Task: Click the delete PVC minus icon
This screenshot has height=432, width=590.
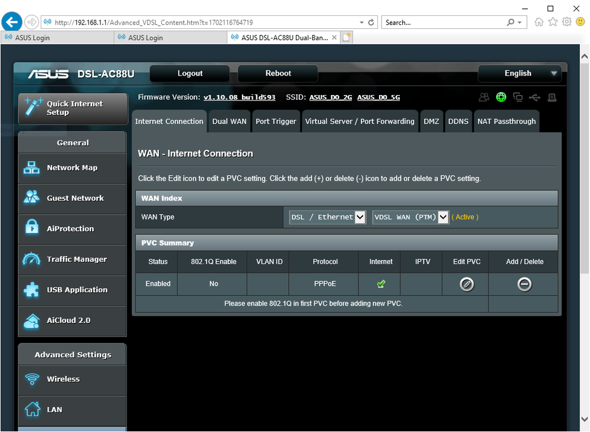Action: (524, 284)
